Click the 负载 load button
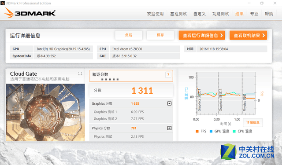This screenshot has width=282, height=165. click(x=129, y=35)
